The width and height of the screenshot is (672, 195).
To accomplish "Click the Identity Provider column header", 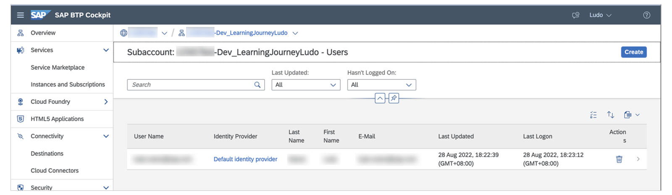I will [235, 137].
